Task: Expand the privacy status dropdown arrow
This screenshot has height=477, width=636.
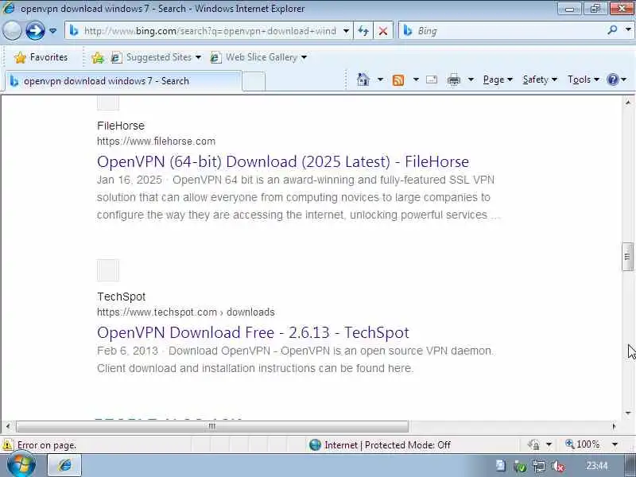Action: pyautogui.click(x=549, y=445)
